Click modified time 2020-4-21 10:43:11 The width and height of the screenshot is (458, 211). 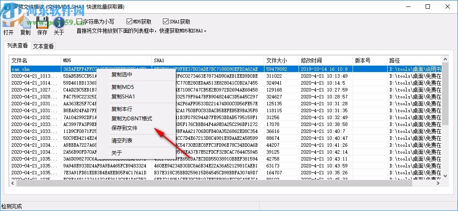coord(324,159)
